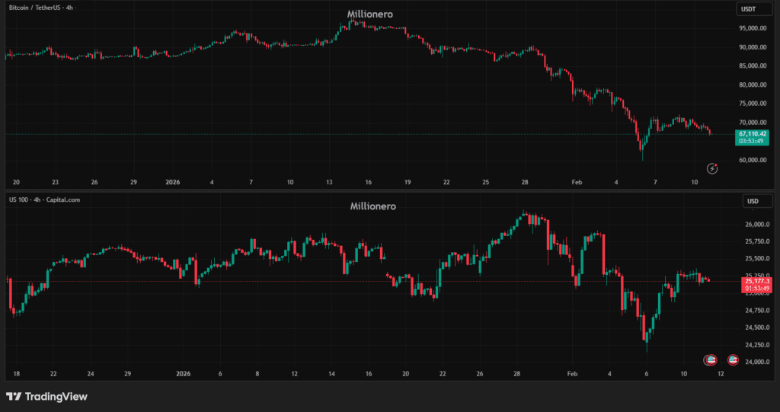Click the left US flag economic event icon
The image size is (780, 412).
pos(710,359)
